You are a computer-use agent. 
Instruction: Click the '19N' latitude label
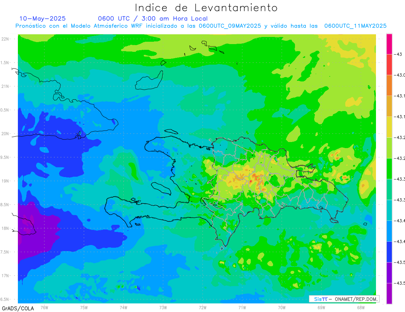(6, 181)
